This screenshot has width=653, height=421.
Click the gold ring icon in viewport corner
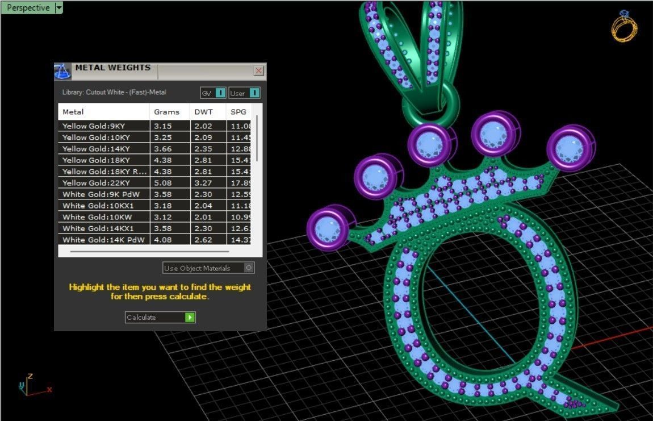[x=624, y=26]
